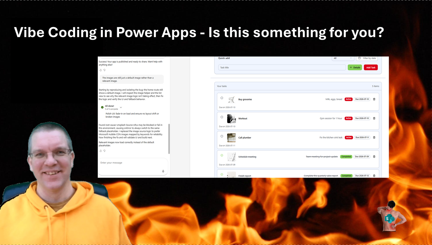The image size is (432, 245).
Task: Click the microphone icon in the message box
Action: [x=163, y=171]
